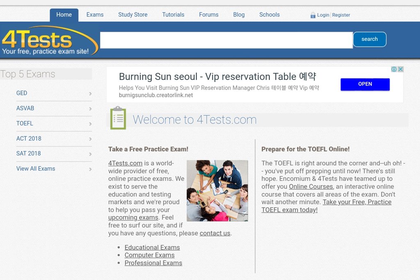Click the green clipboard icon

[x=118, y=118]
